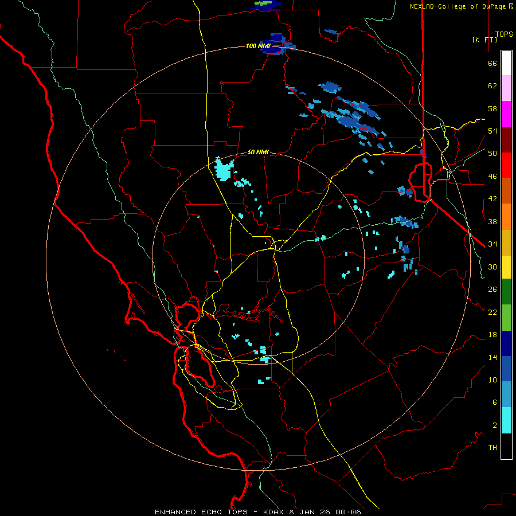The height and width of the screenshot is (516, 516).
Task: Click the ENHANCED ECHO TOPS caption
Action: [x=201, y=512]
